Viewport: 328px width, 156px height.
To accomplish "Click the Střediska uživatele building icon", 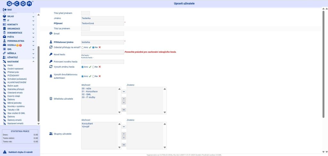I will 51,99.
